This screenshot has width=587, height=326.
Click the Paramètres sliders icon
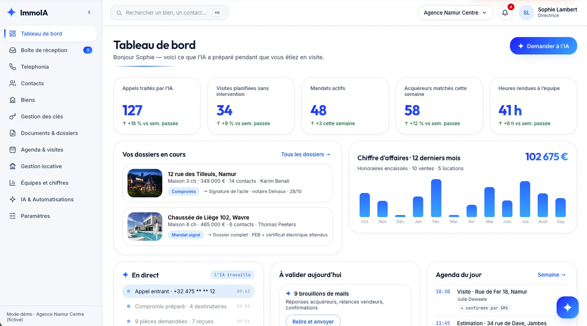pyautogui.click(x=13, y=216)
